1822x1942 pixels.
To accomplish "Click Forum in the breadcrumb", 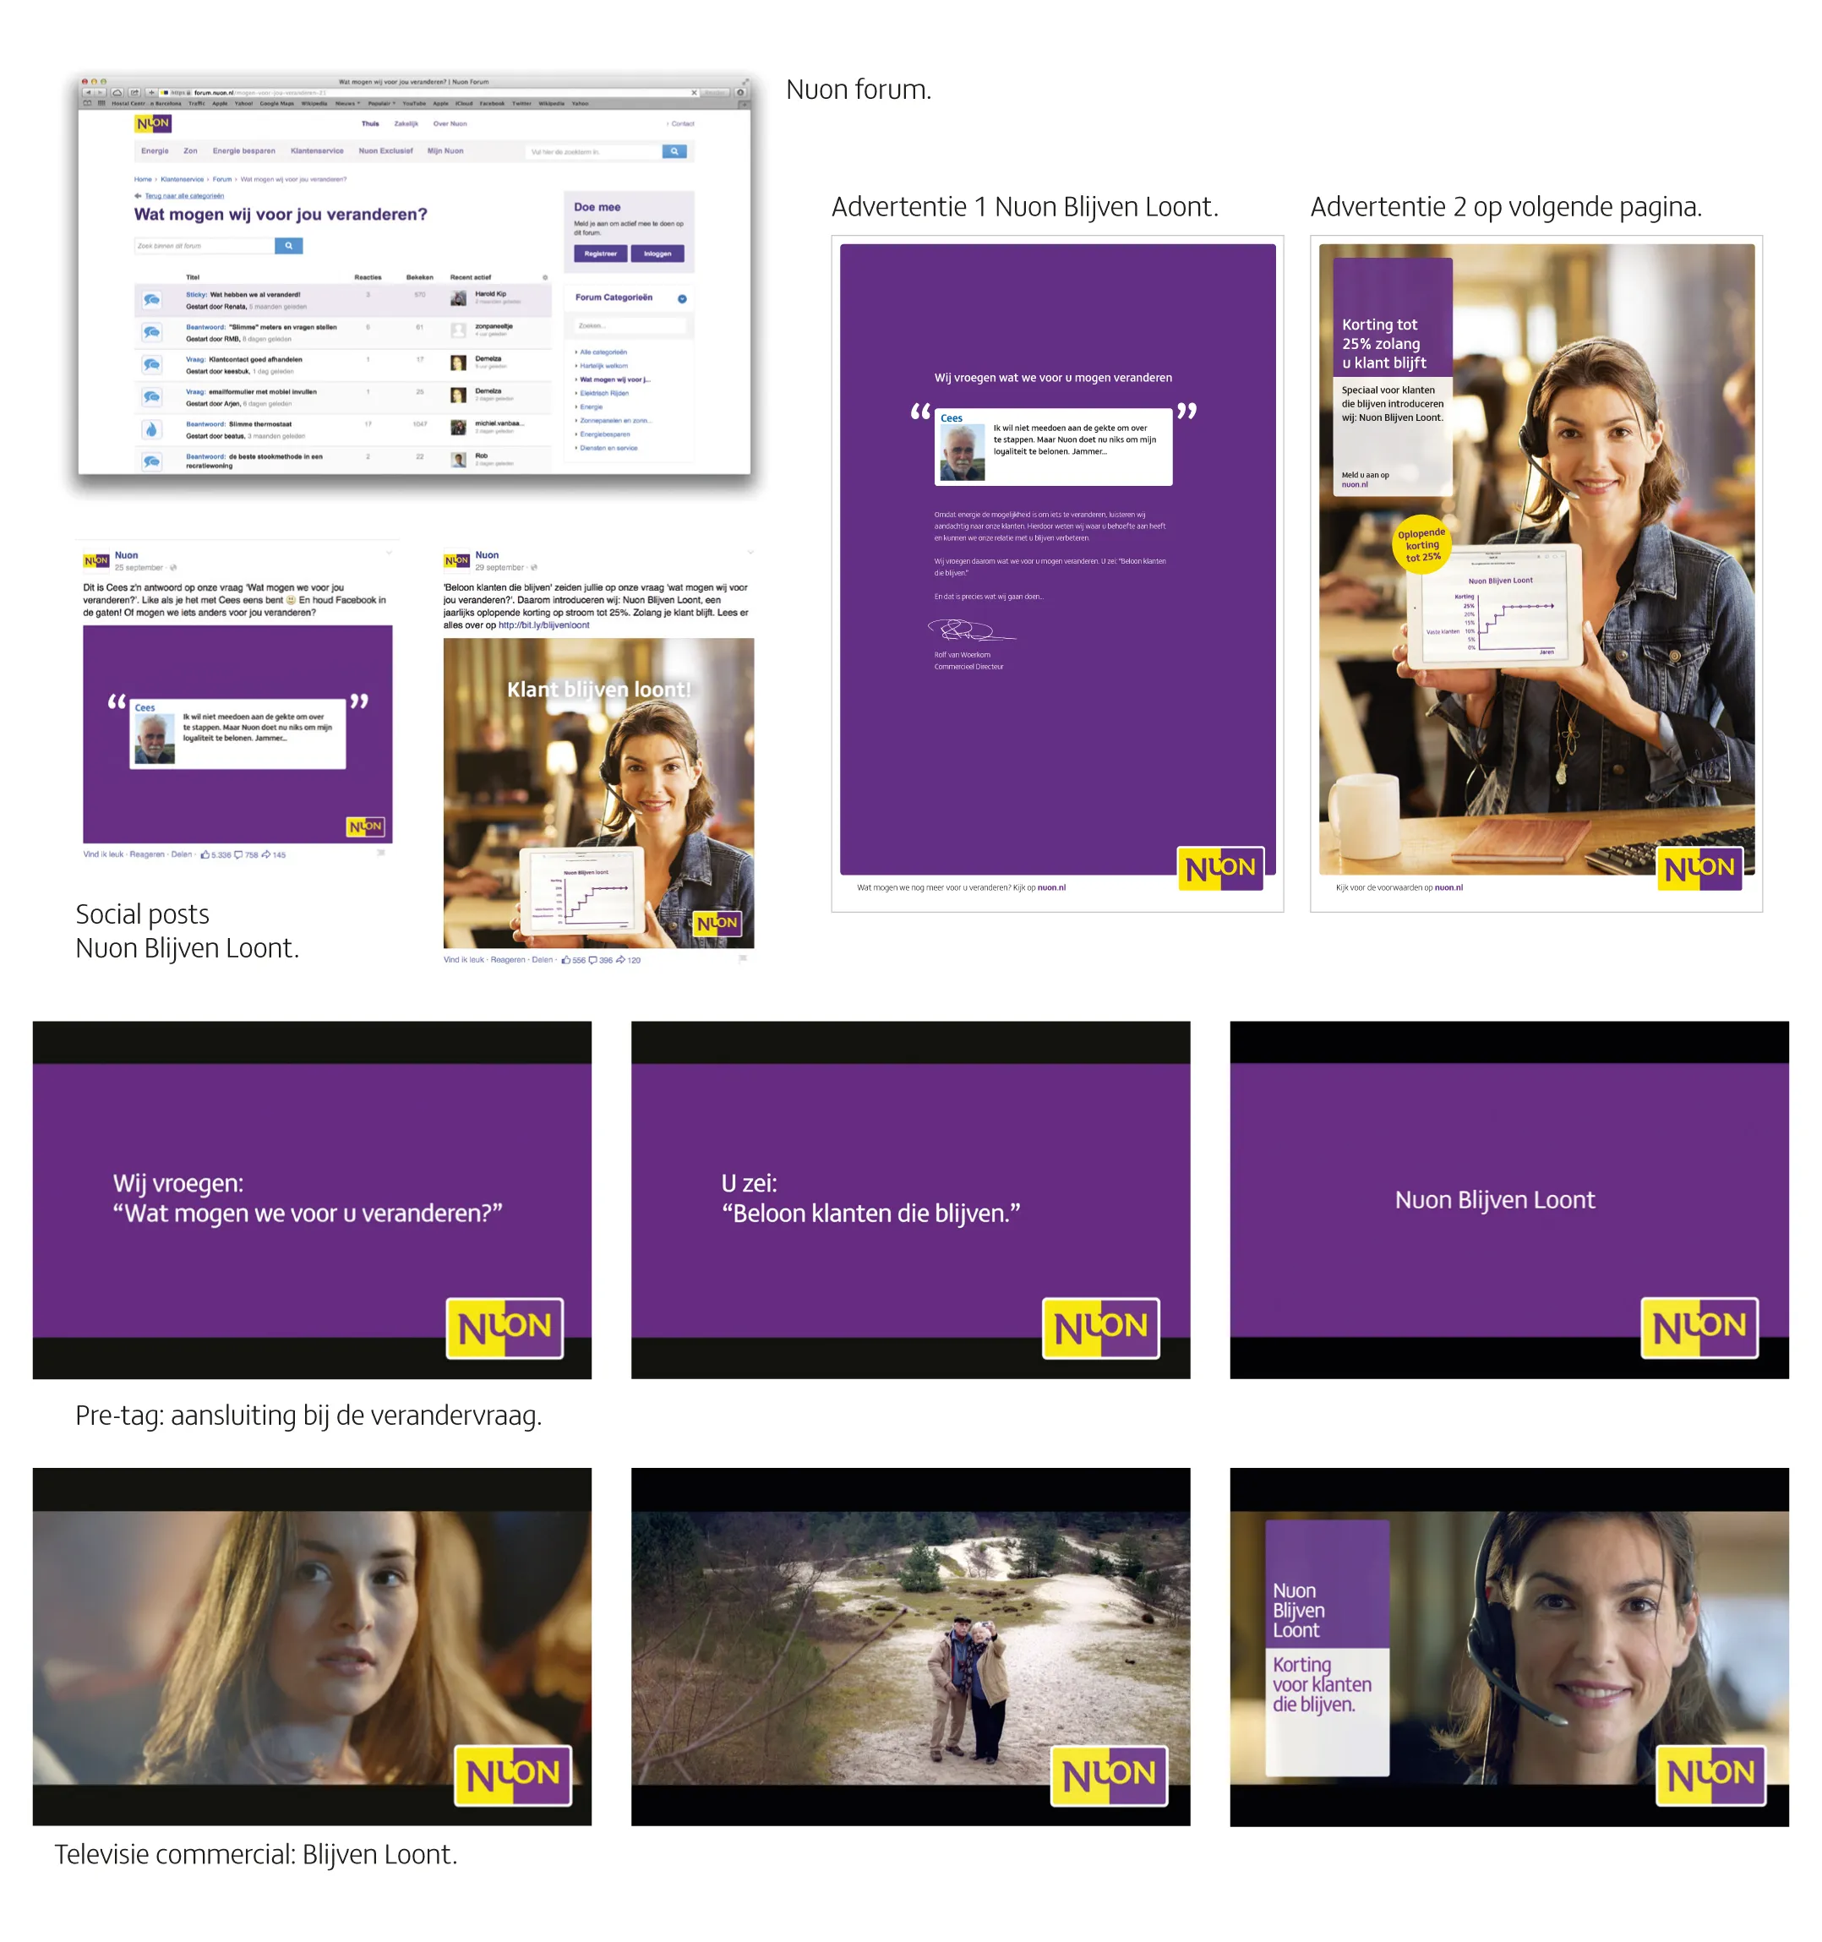I will point(223,180).
